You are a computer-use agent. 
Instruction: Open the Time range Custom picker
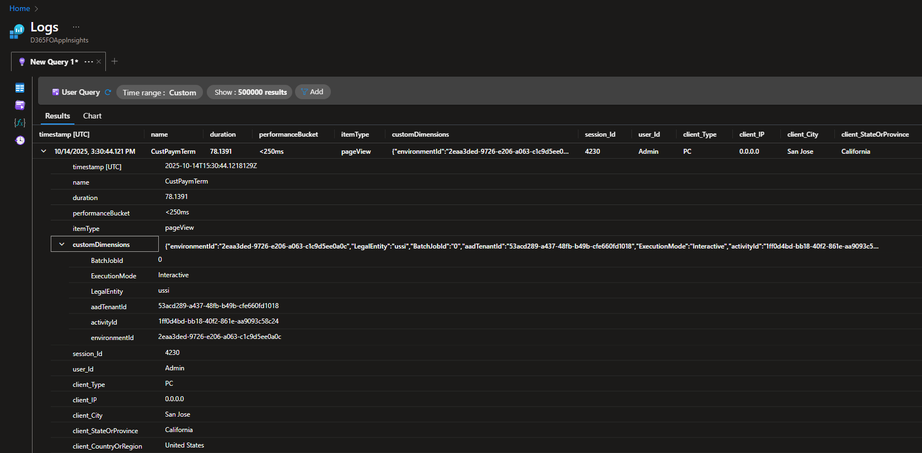159,93
